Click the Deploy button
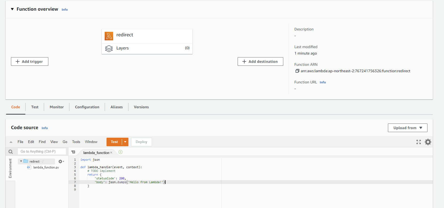The height and width of the screenshot is (208, 444). (142, 142)
